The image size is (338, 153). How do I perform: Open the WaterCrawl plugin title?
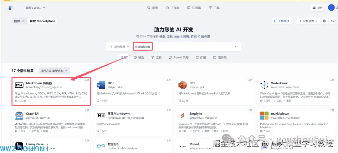279,83
